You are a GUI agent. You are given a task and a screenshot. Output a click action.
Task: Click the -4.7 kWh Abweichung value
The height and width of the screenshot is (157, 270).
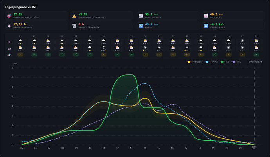click(217, 24)
